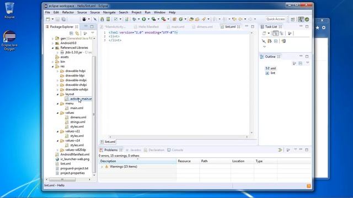Open the Window menu
Image resolution: width=353 pixels, height=198 pixels.
point(159,12)
